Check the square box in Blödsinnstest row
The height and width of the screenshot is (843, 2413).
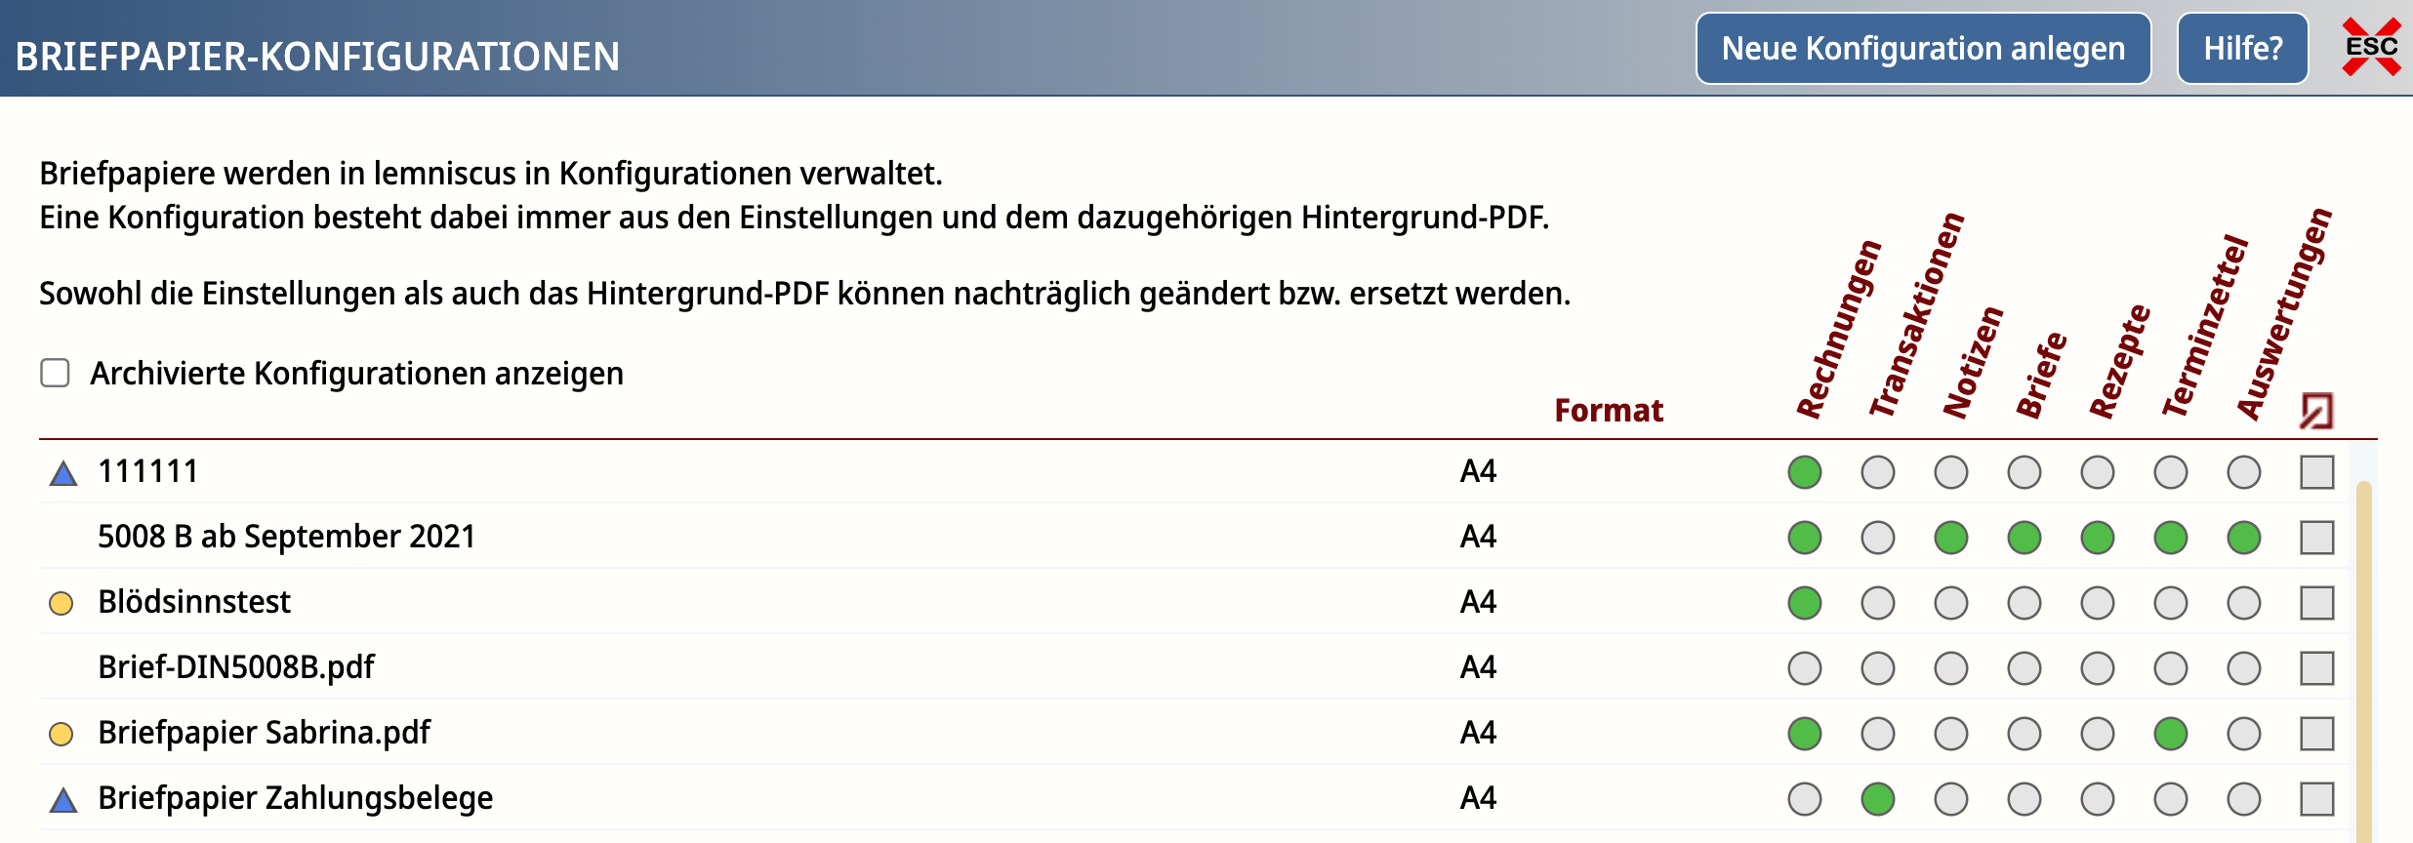(2316, 603)
